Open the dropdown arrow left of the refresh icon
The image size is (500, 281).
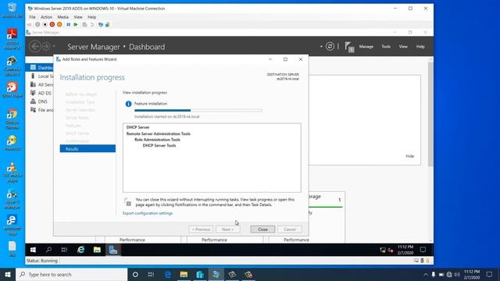[321, 47]
